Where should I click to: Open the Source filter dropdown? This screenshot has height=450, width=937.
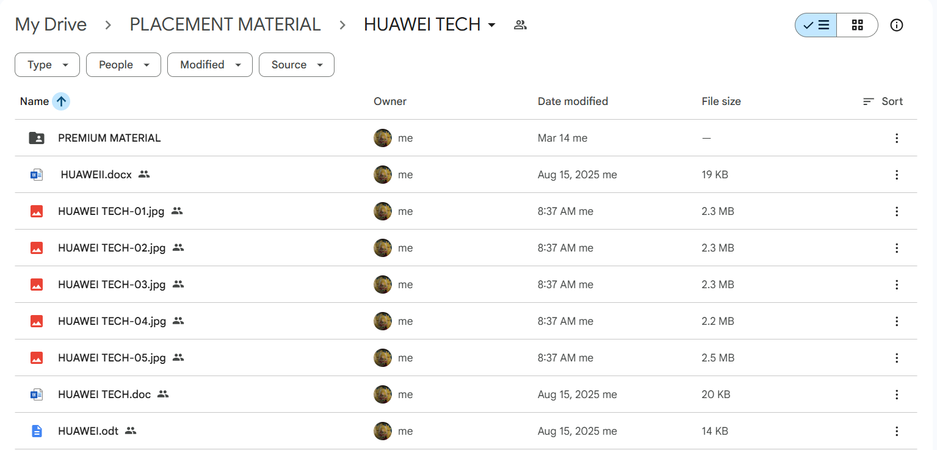tap(297, 65)
